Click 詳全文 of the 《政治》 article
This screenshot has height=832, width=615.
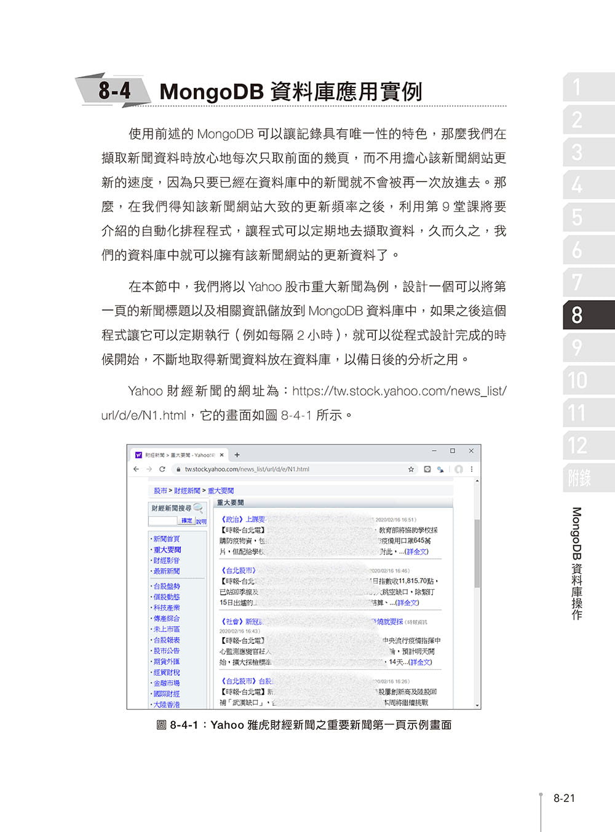click(x=417, y=552)
